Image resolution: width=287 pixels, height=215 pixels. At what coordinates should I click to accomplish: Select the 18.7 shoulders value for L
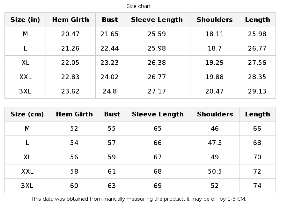[215, 48]
